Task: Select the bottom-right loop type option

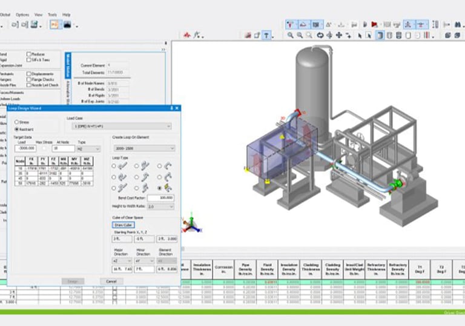Action: point(160,188)
